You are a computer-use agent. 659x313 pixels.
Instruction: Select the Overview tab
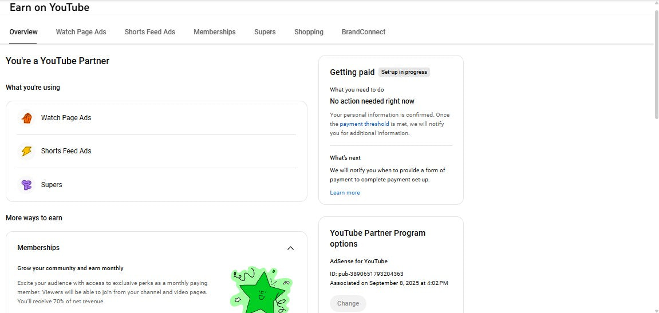tap(23, 32)
